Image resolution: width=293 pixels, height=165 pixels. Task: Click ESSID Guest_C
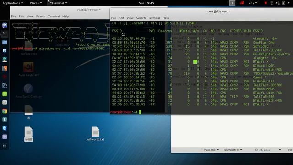tap(260, 77)
